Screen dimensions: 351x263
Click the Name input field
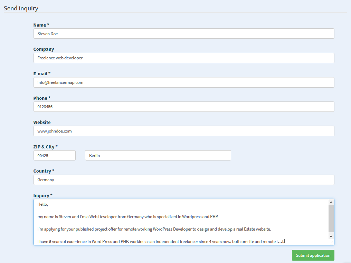(x=183, y=33)
